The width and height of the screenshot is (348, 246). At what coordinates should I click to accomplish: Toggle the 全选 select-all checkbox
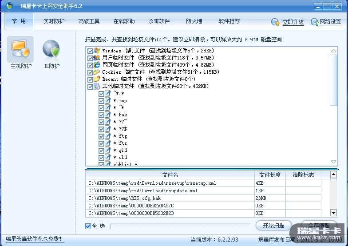(x=88, y=226)
